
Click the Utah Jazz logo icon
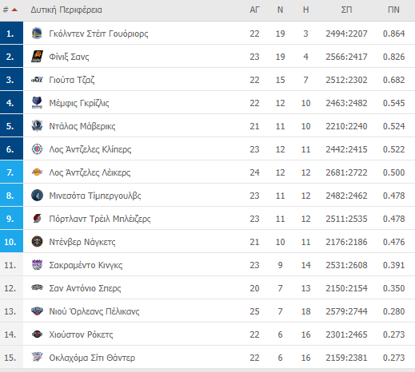coord(37,80)
